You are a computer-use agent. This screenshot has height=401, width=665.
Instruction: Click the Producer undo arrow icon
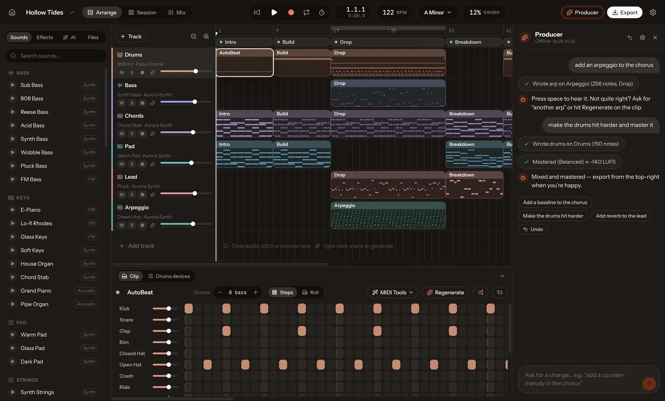coord(630,37)
